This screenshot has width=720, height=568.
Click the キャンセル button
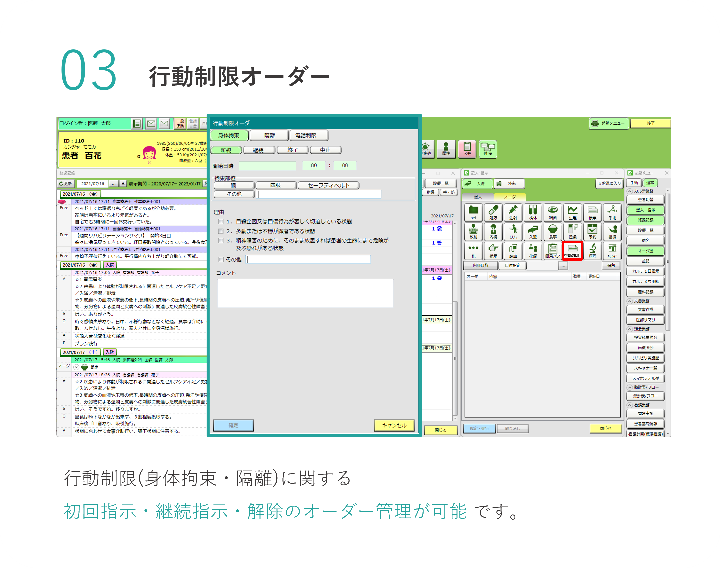coord(394,426)
